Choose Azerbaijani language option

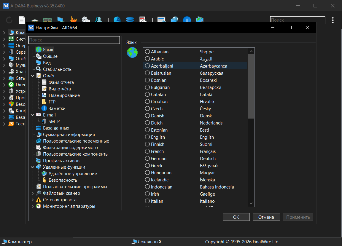tap(195, 66)
